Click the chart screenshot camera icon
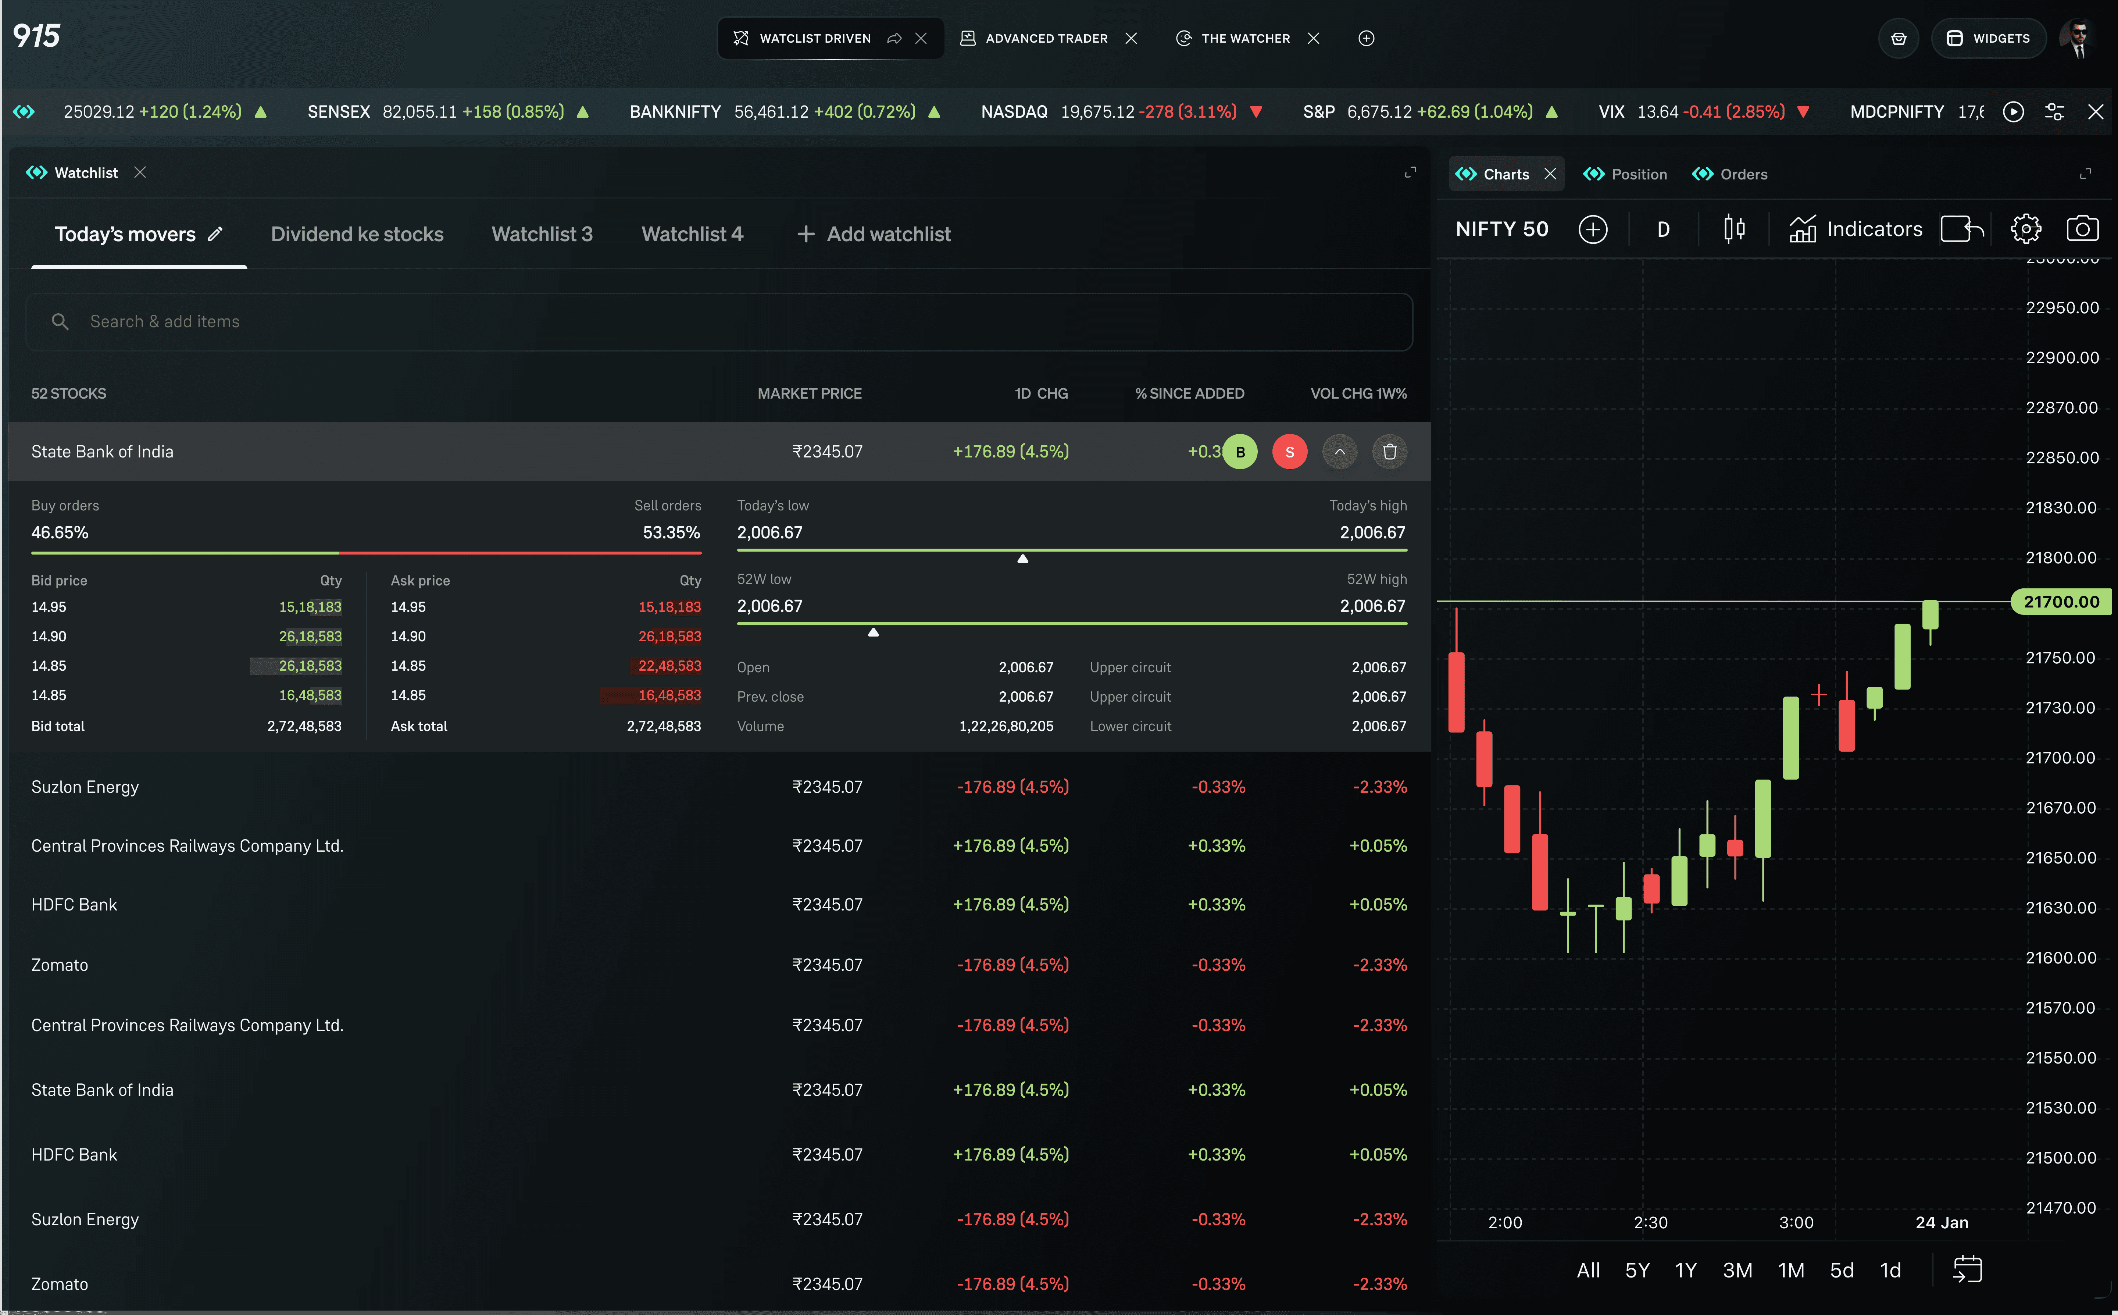 tap(2082, 229)
